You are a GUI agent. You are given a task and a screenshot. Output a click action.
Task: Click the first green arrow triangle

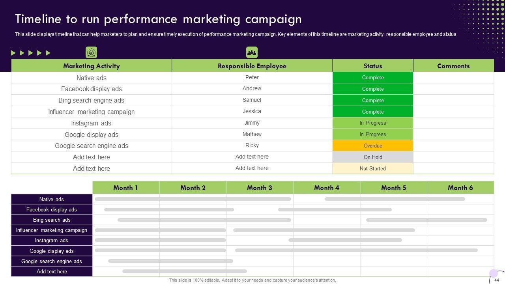click(x=13, y=53)
